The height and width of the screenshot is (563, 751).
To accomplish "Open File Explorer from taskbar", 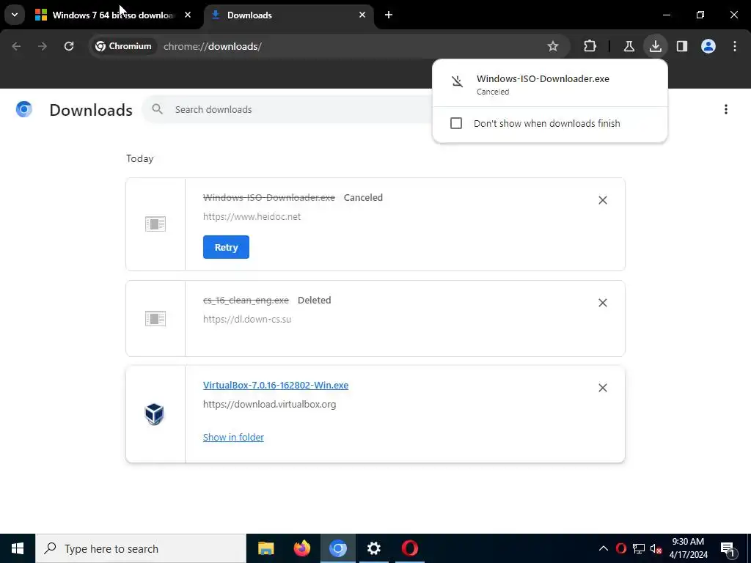I will click(x=265, y=548).
